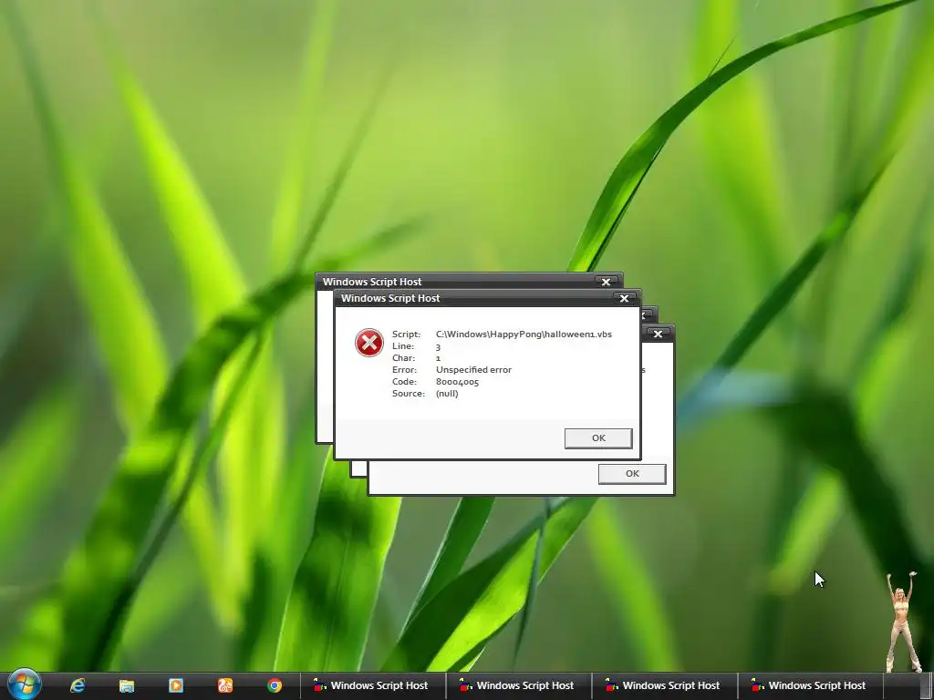Click the script path C:\Windows\HappyPong\halloween1.vbs

[524, 334]
